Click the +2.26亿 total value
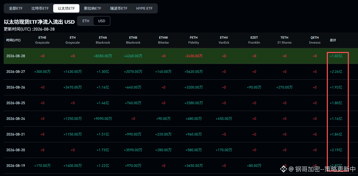 tap(336, 72)
